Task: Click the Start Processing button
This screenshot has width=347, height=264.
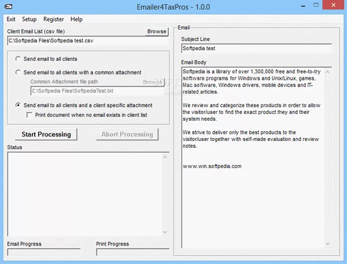Action: (46, 135)
